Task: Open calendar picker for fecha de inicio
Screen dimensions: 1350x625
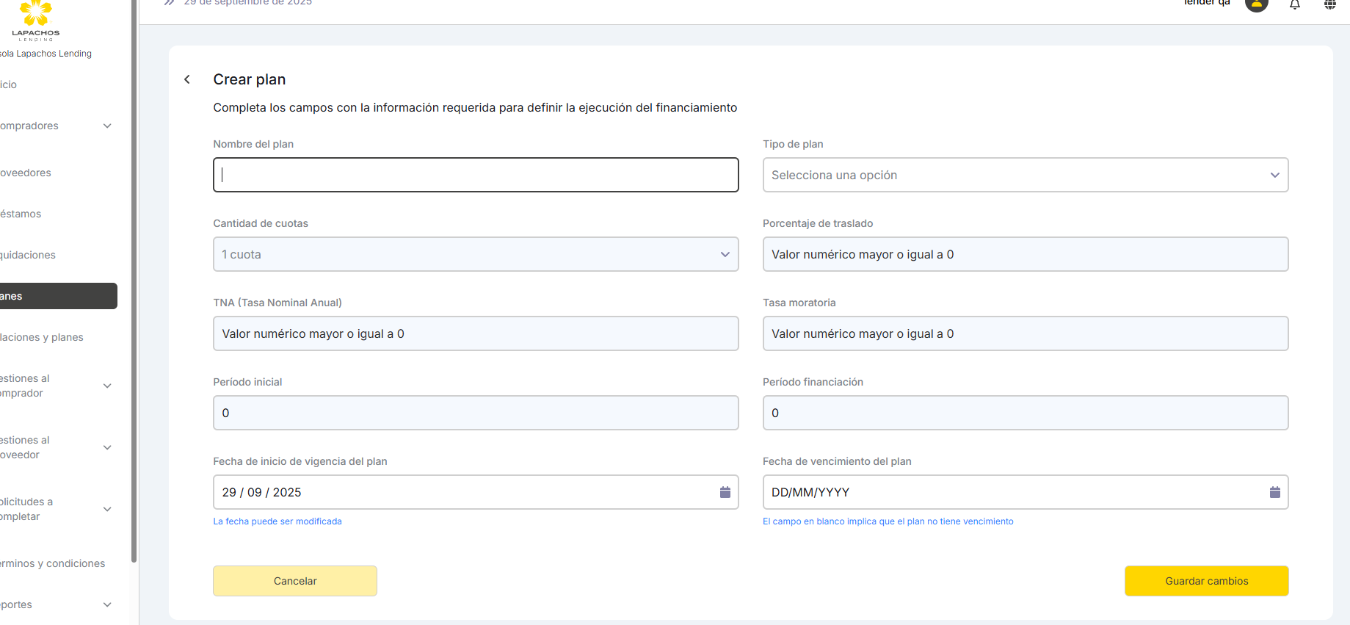Action: 725,492
